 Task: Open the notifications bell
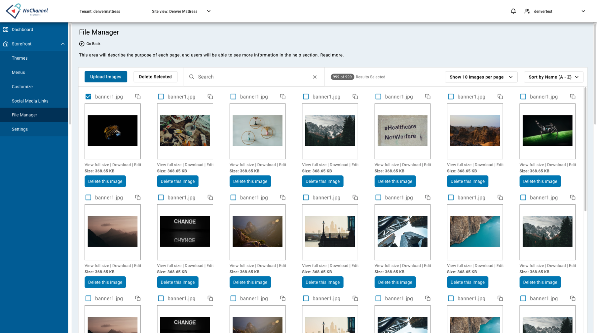[513, 11]
